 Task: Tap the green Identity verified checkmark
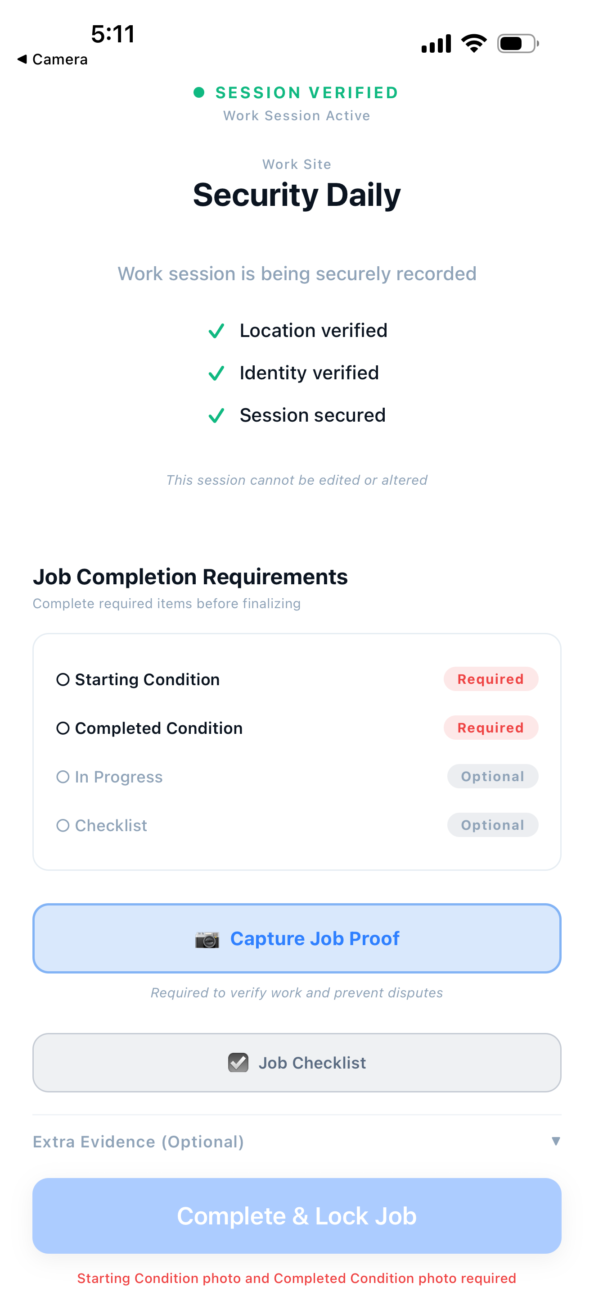pyautogui.click(x=216, y=373)
